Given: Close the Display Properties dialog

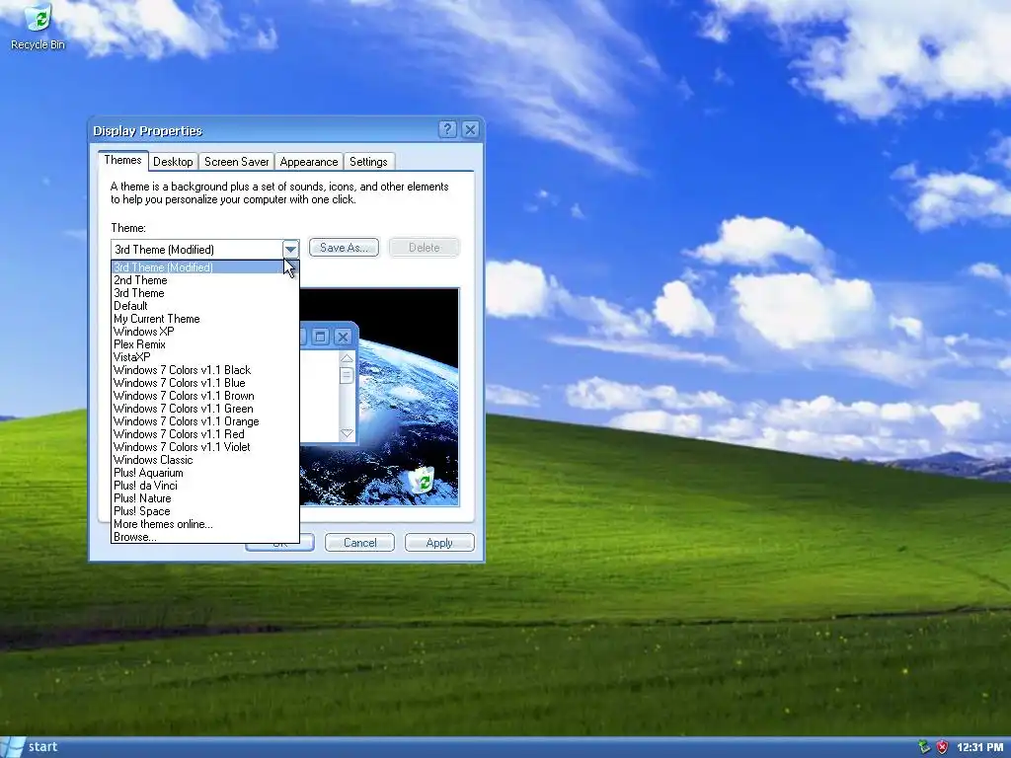Looking at the screenshot, I should [471, 129].
